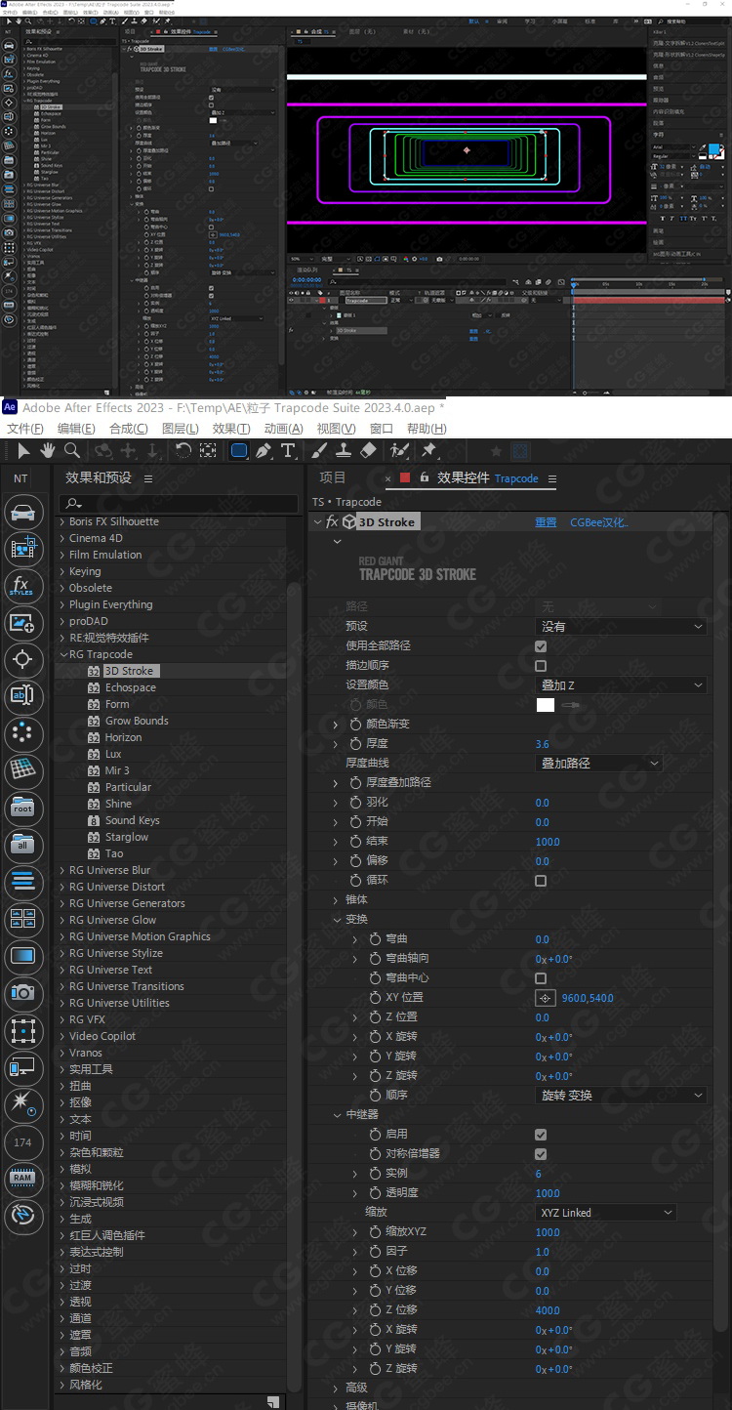Select the Shine effect preset
This screenshot has width=732, height=1410.
(118, 804)
